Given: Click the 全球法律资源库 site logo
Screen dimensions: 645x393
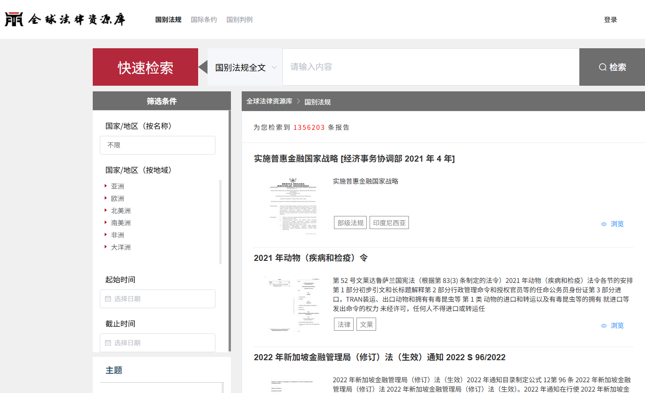Looking at the screenshot, I should tap(66, 19).
